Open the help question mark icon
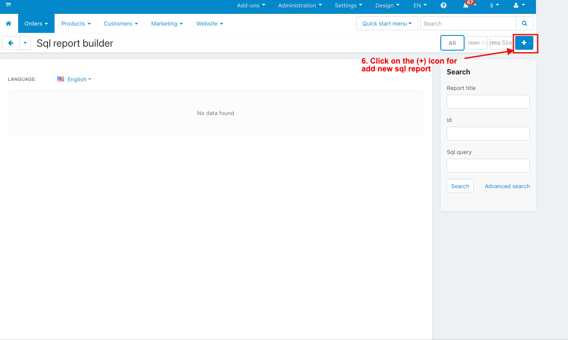The height and width of the screenshot is (340, 568). click(x=443, y=6)
